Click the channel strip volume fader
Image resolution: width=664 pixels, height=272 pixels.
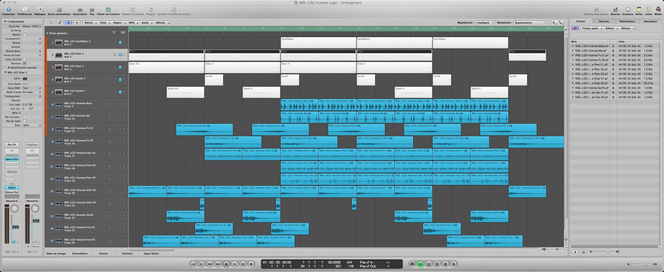point(15,227)
